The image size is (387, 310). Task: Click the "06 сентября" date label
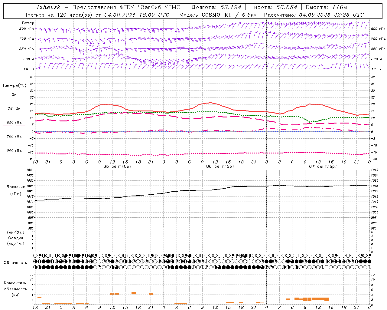(220, 167)
